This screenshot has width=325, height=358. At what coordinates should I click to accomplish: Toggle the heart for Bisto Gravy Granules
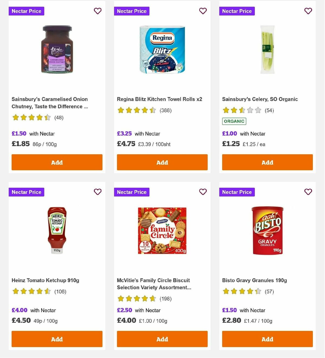(308, 192)
